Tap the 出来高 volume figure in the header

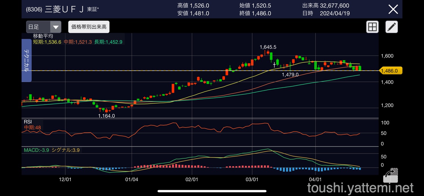[326, 6]
